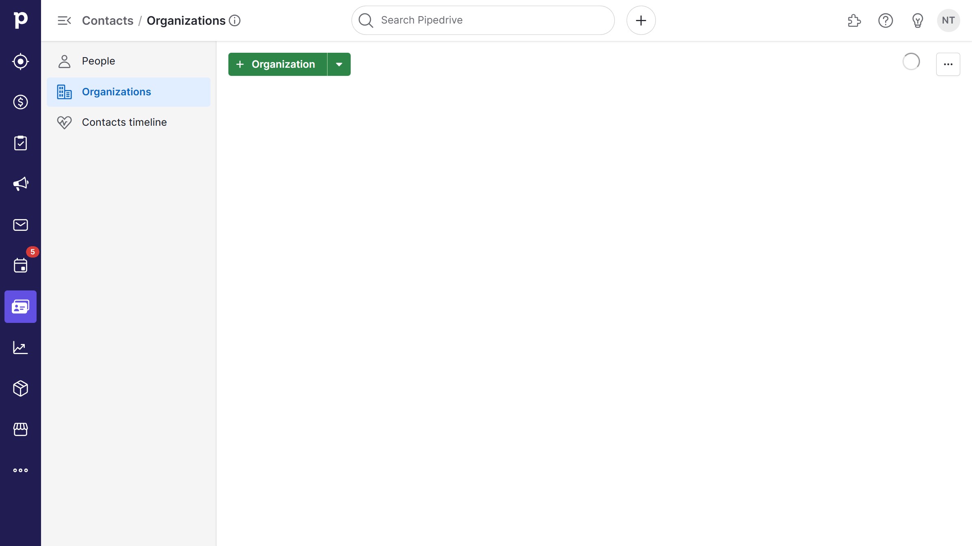
Task: Click the add Organization button
Action: click(278, 64)
